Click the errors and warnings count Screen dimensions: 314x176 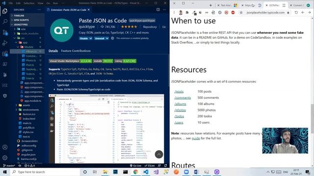[29, 166]
